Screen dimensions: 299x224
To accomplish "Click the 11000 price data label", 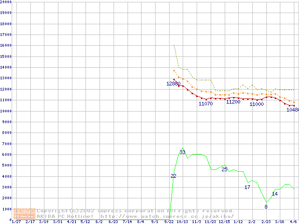I will pyautogui.click(x=256, y=104).
